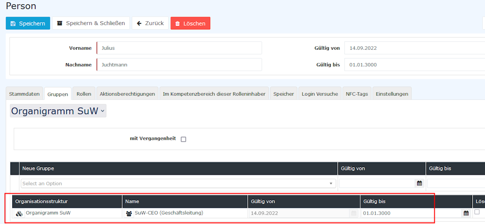This screenshot has width=485, height=224.
Task: Enable the mit Vergangenheit checkbox
Action: pyautogui.click(x=184, y=139)
